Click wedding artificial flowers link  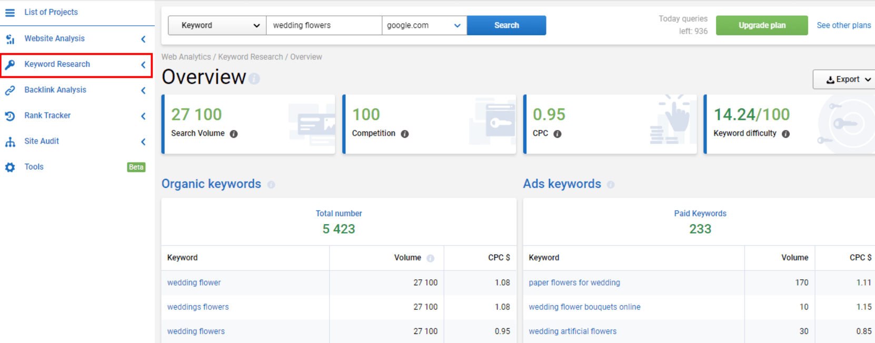point(572,331)
